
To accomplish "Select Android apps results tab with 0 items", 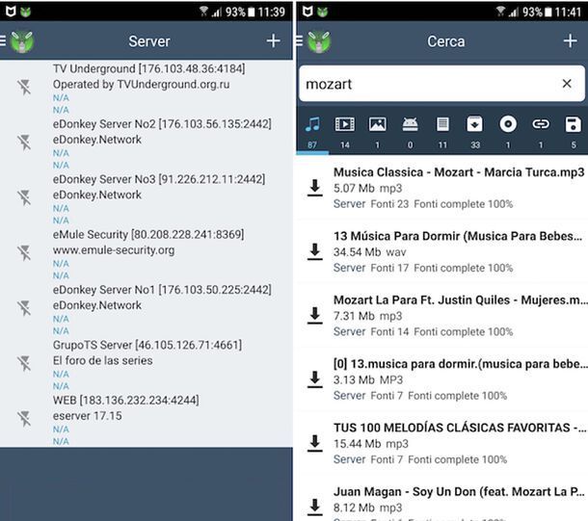I will [410, 132].
